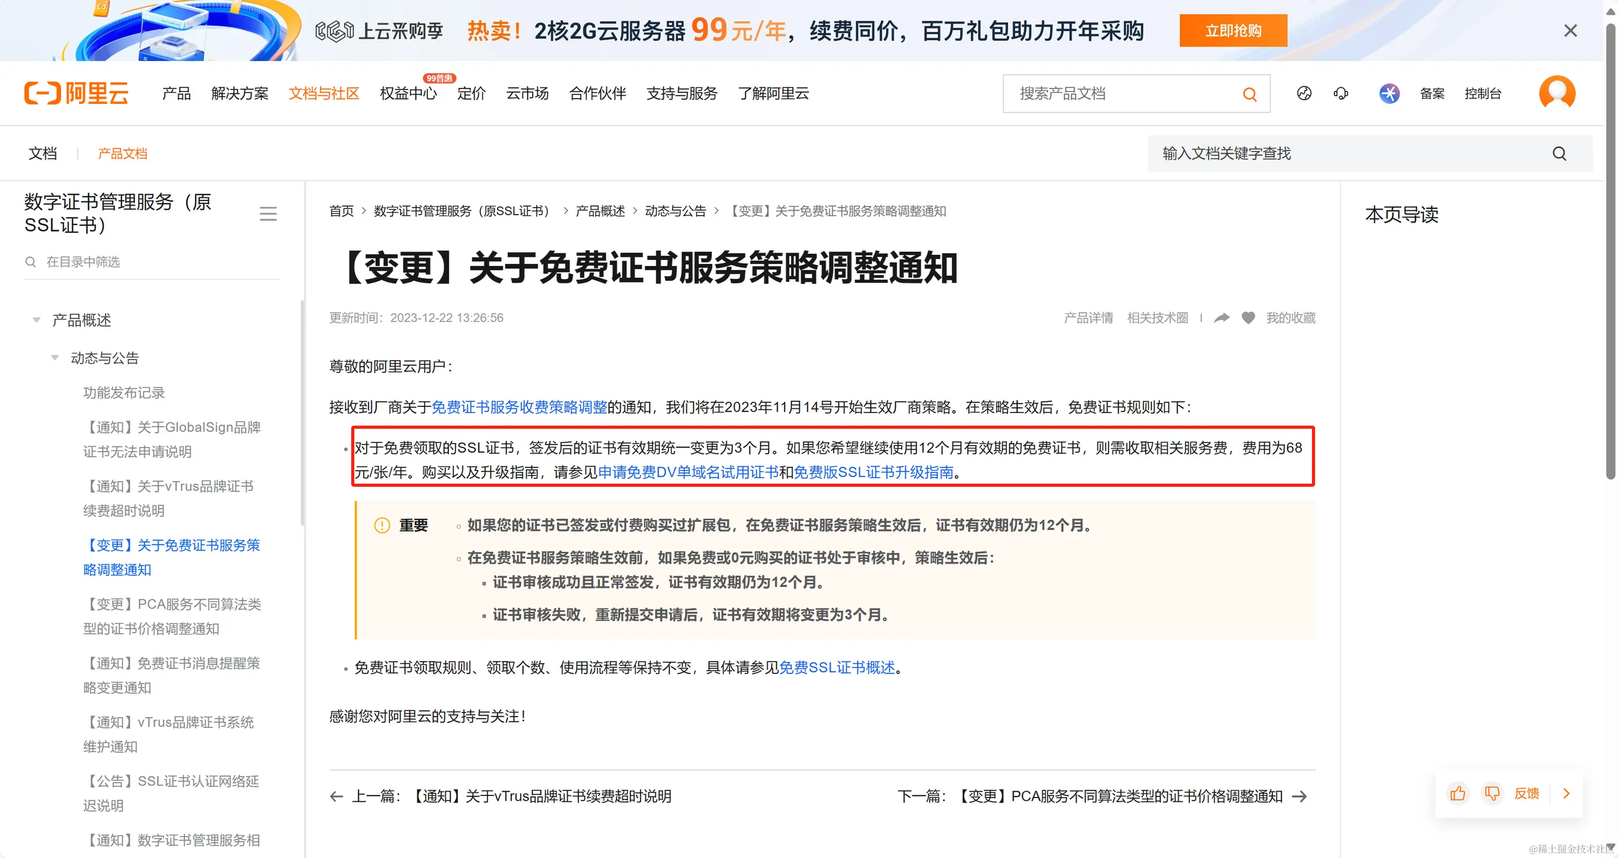
Task: Open the 产品文档 tab
Action: (123, 153)
